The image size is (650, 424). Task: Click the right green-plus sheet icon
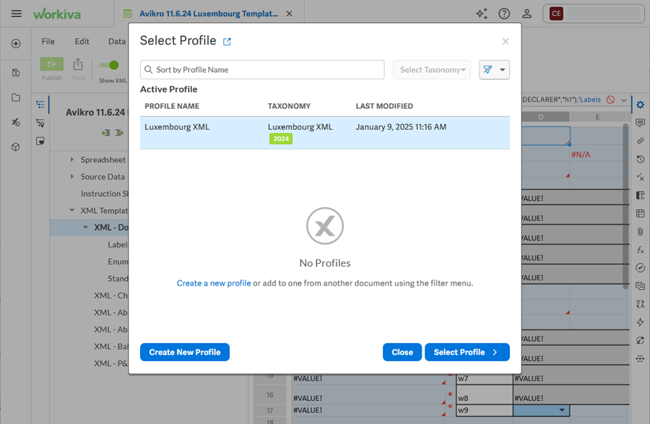click(119, 133)
